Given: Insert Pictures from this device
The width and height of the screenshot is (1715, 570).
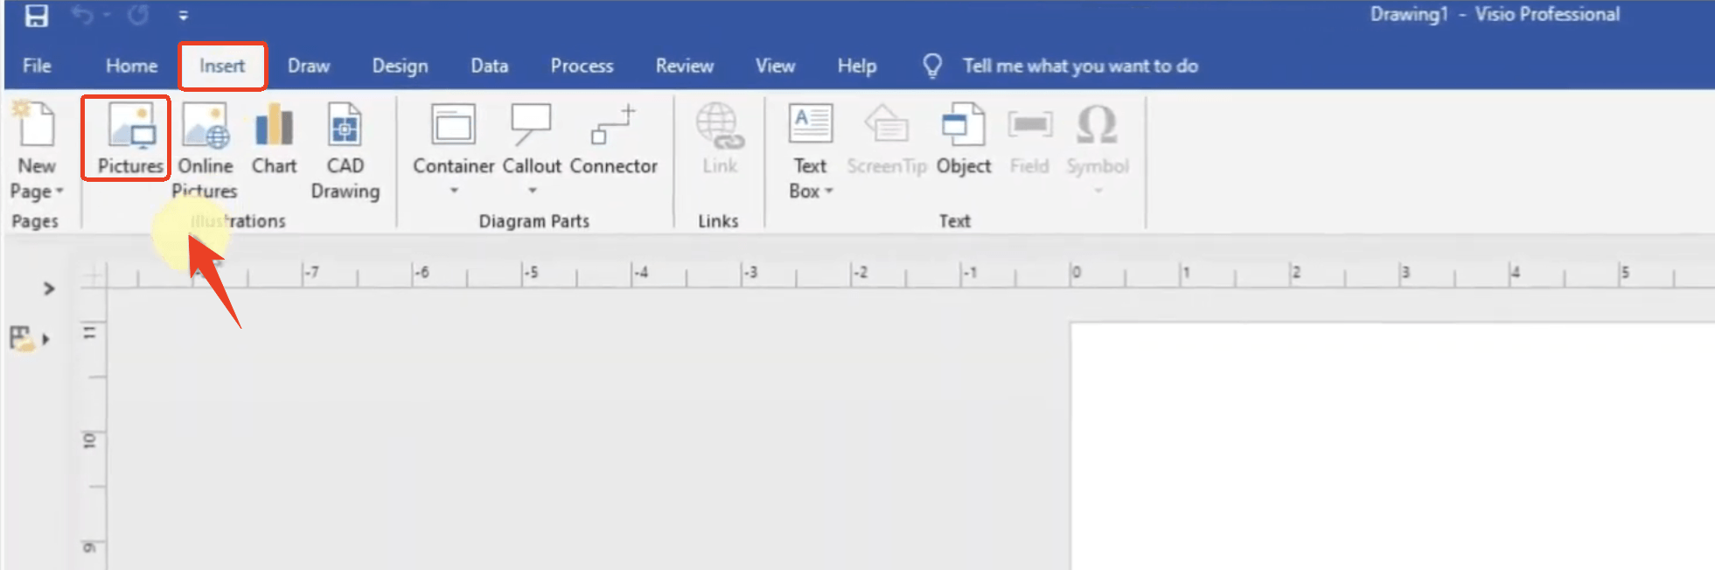Looking at the screenshot, I should [130, 137].
